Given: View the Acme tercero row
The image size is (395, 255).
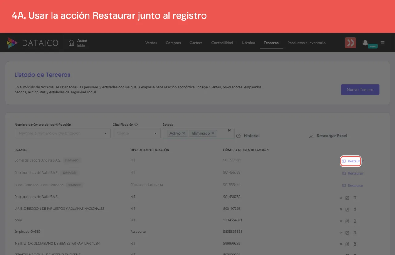Looking at the screenshot, I should pyautogui.click(x=341, y=221).
